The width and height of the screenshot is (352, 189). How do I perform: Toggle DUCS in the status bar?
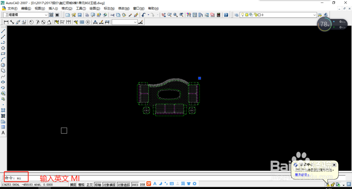pos(135,185)
